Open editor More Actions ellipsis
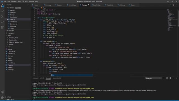 coord(176,5)
